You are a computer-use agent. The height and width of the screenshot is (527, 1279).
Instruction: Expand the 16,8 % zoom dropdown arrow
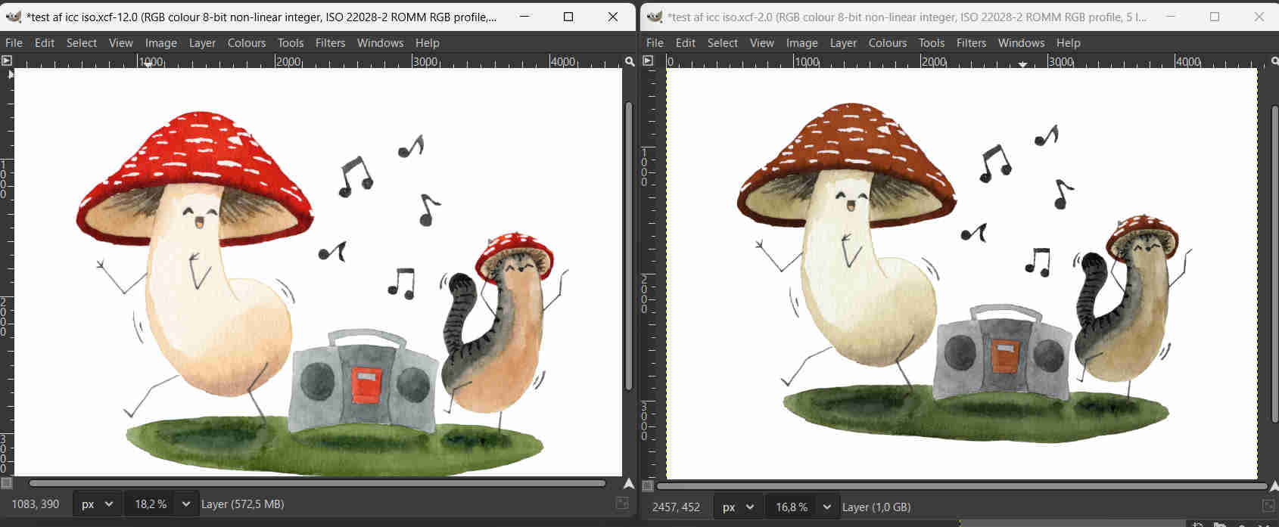point(826,507)
